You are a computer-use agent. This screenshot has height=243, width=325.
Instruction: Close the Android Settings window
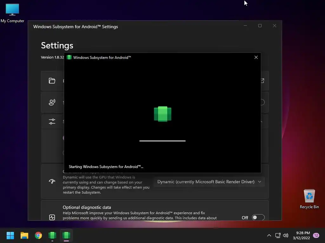275,26
